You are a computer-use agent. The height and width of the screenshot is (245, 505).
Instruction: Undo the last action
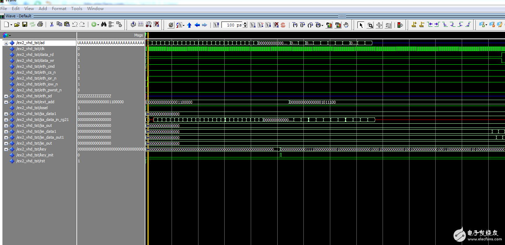[x=75, y=24]
